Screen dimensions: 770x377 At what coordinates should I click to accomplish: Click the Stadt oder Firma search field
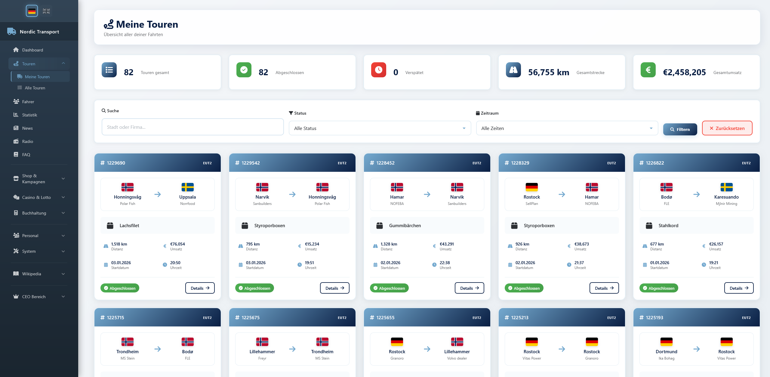tap(192, 127)
